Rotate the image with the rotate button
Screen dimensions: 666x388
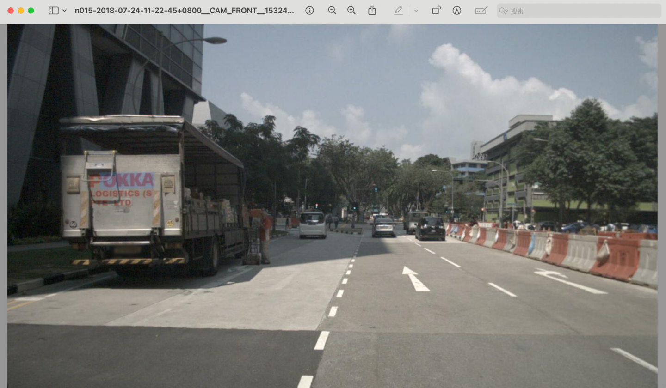pos(436,11)
